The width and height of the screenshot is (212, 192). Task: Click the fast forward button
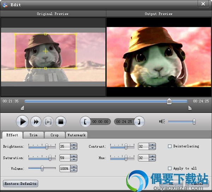(36, 122)
